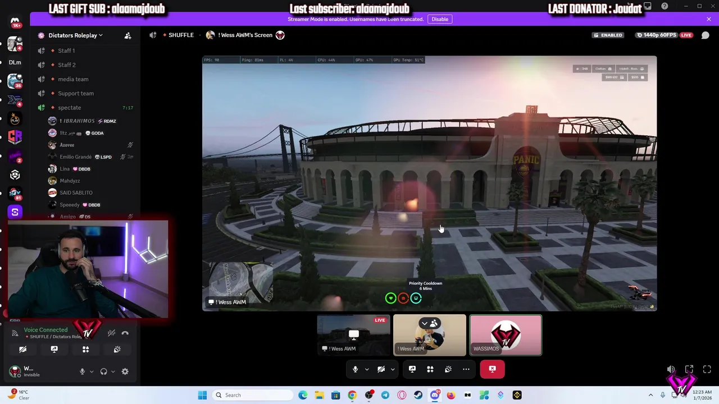719x404 pixels.
Task: Pop out the stream window
Action: pos(689,369)
